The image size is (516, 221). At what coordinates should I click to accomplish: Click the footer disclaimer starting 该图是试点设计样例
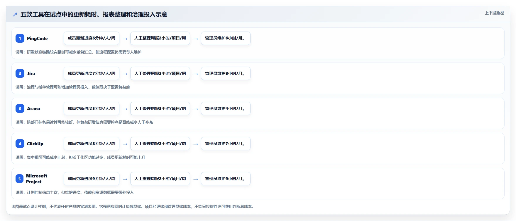[x=133, y=206]
